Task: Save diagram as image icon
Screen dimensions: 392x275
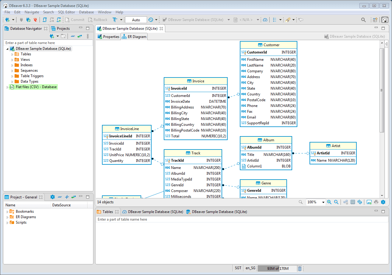Action: (369, 202)
